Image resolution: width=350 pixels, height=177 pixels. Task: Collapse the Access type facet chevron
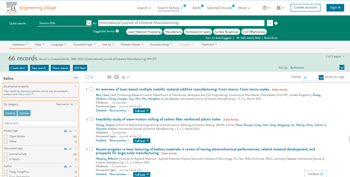click(76, 131)
